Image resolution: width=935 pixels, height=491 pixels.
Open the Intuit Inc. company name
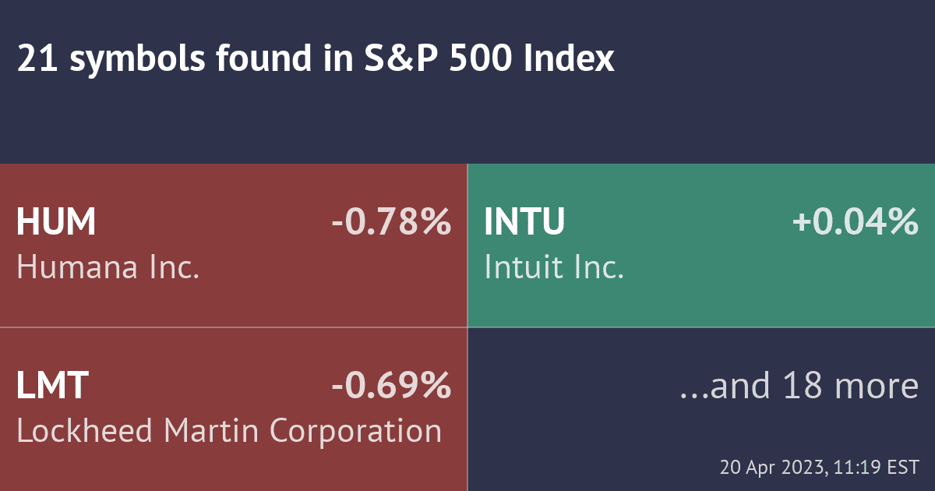click(x=554, y=268)
